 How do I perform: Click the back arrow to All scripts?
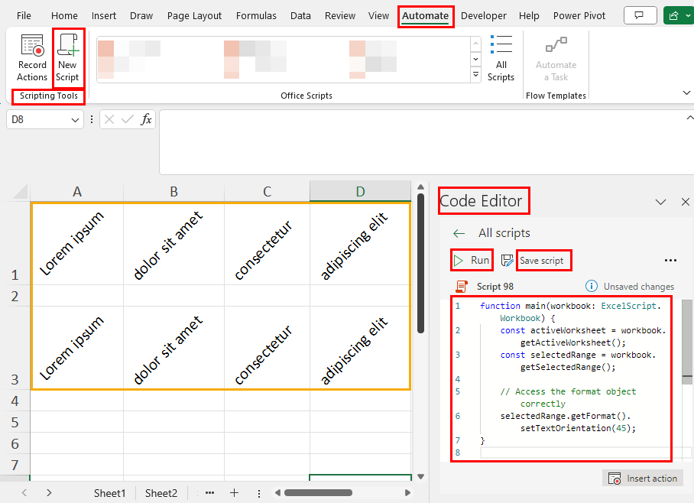pos(459,233)
